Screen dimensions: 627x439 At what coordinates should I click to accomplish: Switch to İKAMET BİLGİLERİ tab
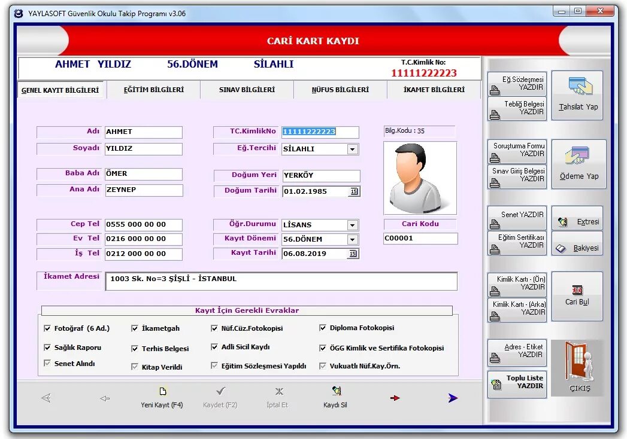(x=434, y=90)
